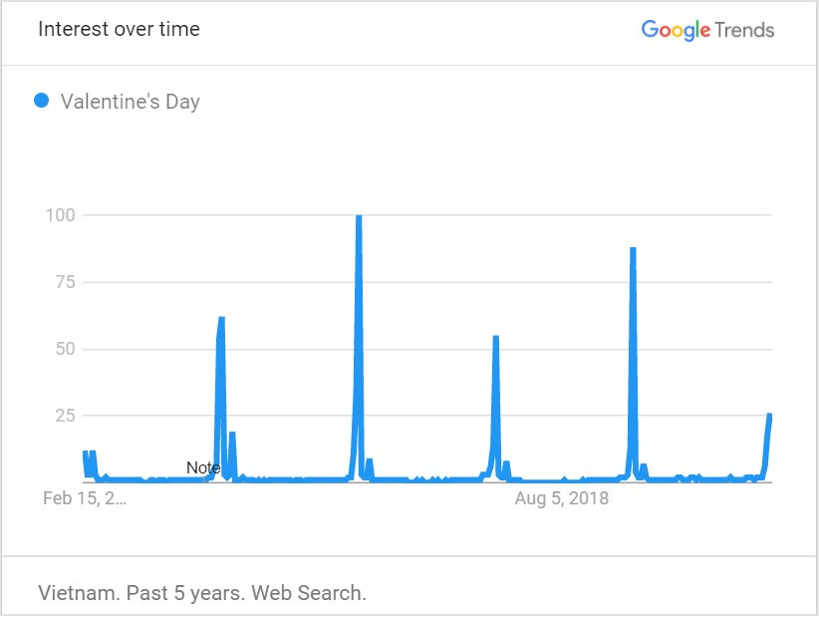Click the Google Trends logo
The width and height of the screenshot is (819, 617).
click(707, 30)
